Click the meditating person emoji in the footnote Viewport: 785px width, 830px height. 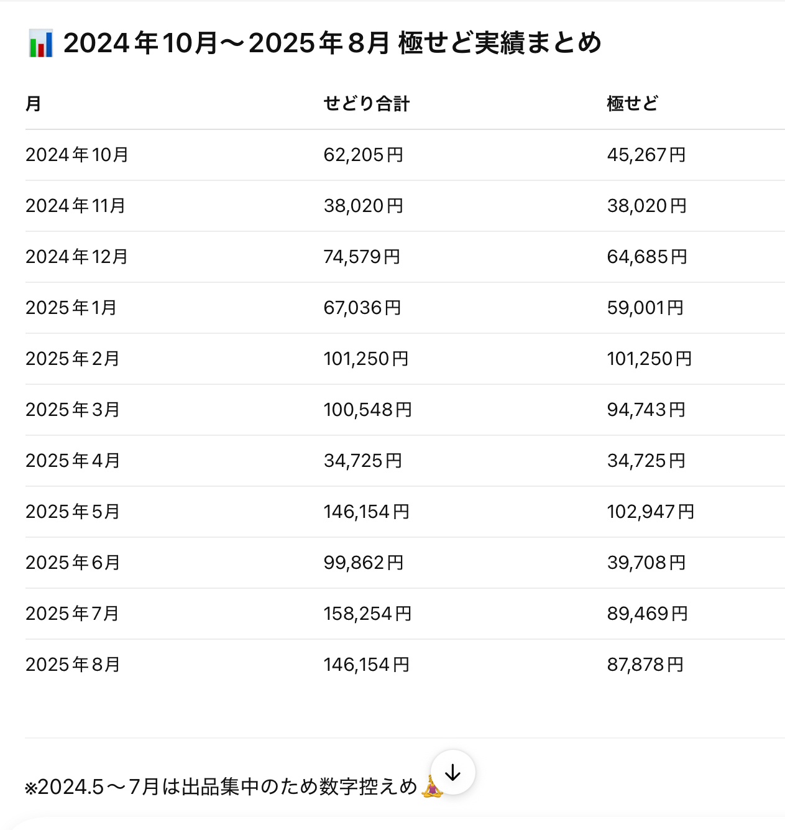(x=433, y=786)
